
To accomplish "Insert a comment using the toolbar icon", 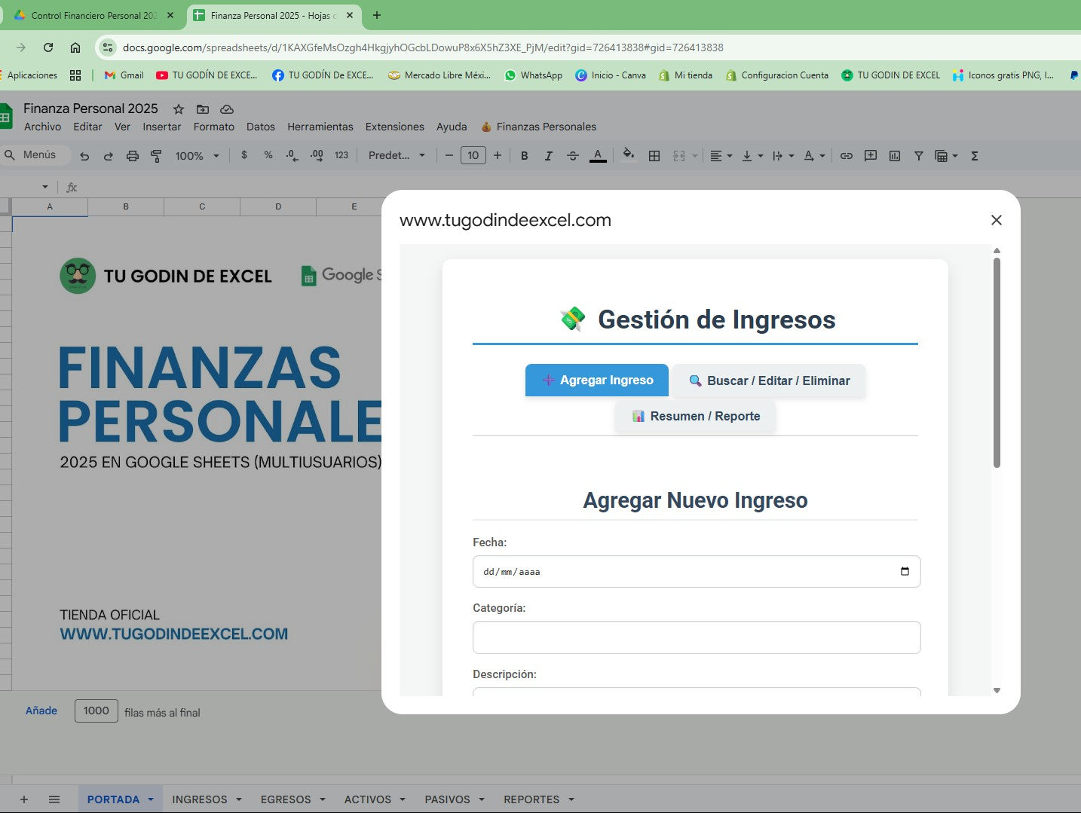I will (871, 156).
